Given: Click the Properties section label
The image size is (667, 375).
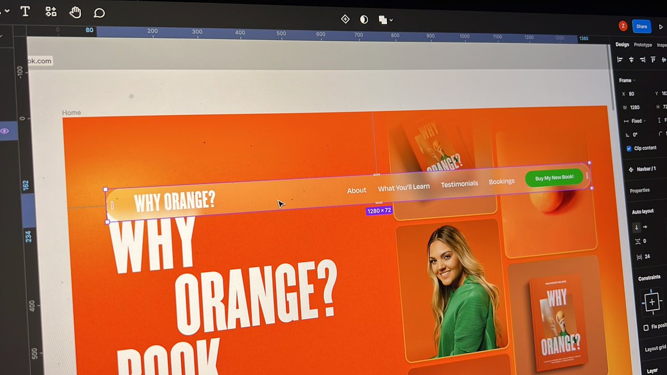Looking at the screenshot, I should 640,191.
